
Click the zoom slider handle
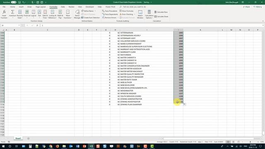(250, 142)
